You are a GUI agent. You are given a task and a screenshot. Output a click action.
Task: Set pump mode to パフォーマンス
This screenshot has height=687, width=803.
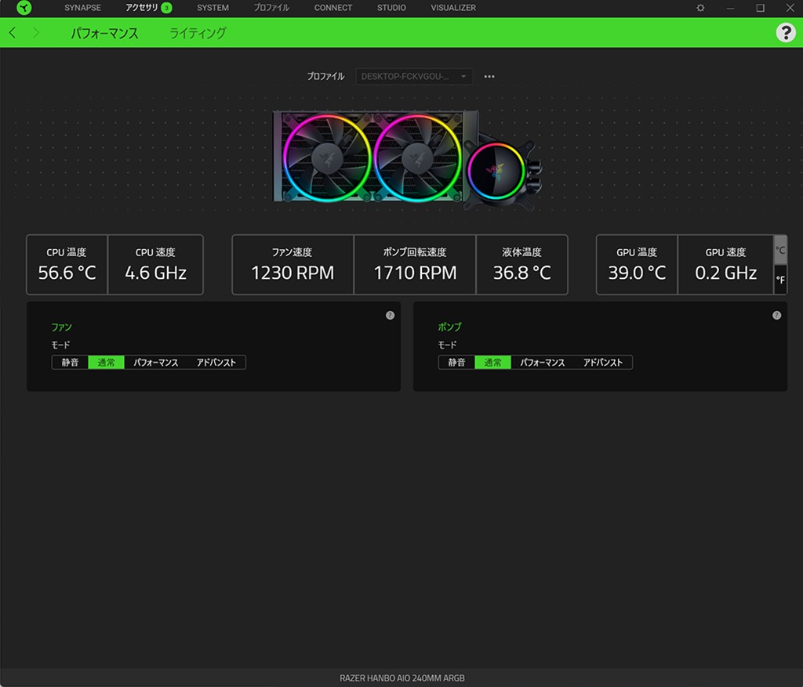(x=543, y=363)
